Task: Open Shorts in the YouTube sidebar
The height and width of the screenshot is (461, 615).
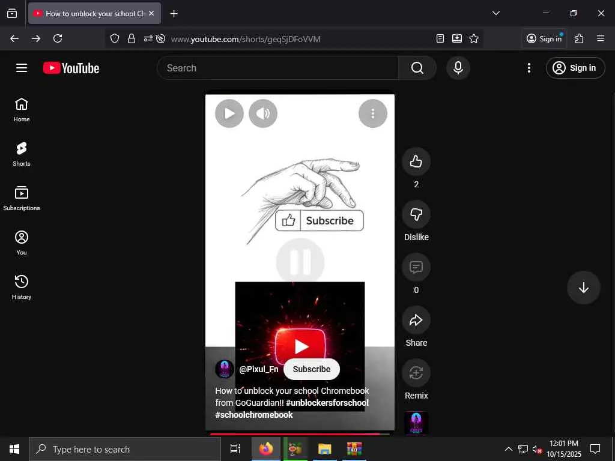Action: click(22, 154)
